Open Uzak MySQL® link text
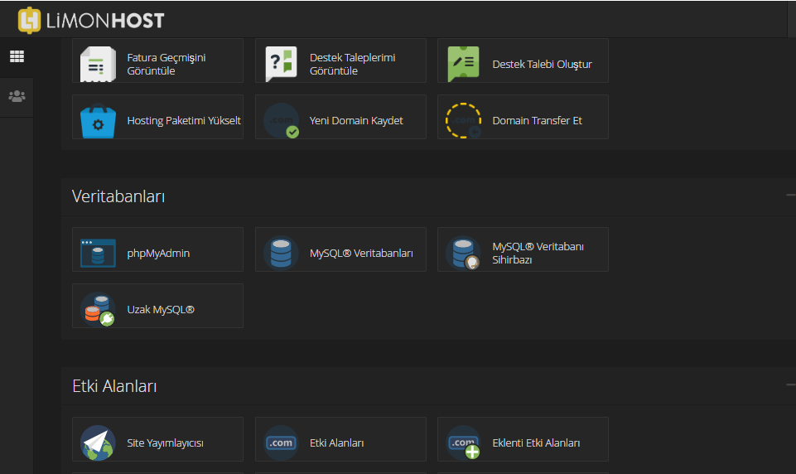Viewport: 796px width, 474px height. [x=161, y=309]
